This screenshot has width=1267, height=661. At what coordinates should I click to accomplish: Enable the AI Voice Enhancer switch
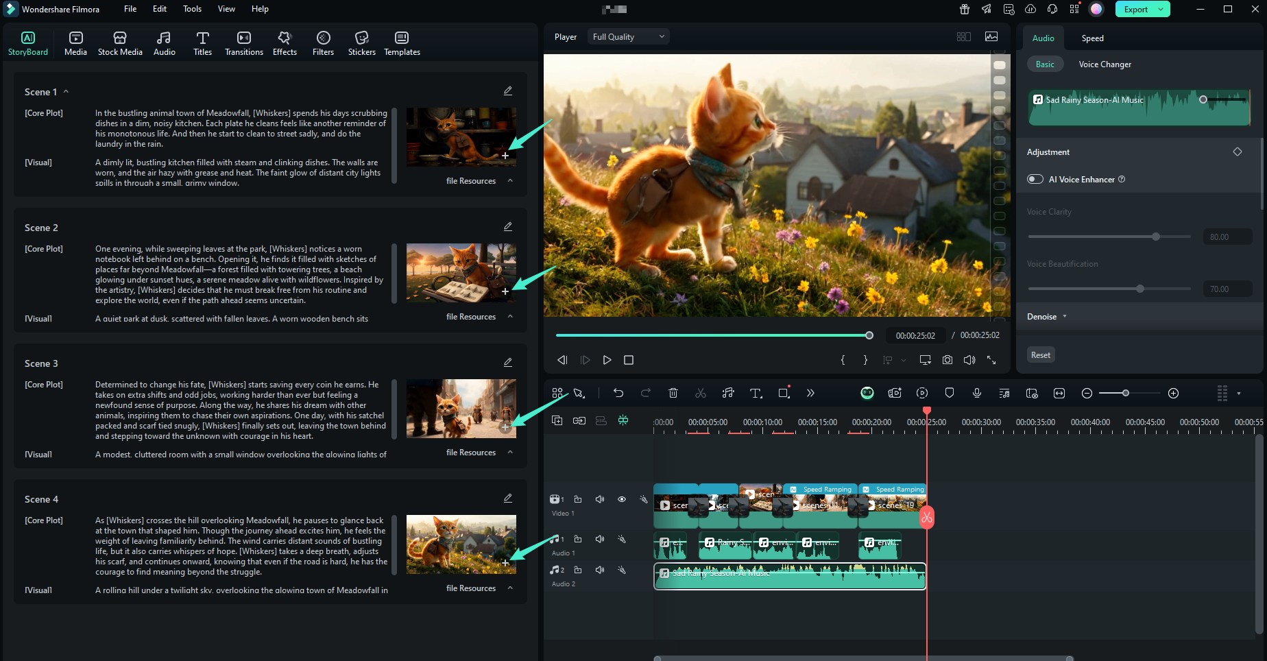(1035, 180)
